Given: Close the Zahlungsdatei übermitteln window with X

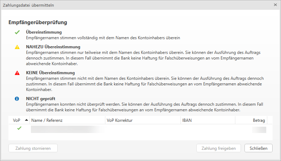Looking at the screenshot, I should pyautogui.click(x=275, y=5).
